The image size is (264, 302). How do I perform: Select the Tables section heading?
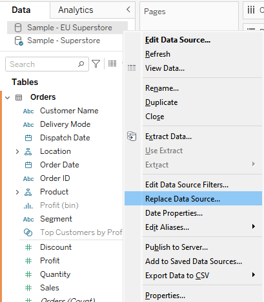[x=25, y=82]
